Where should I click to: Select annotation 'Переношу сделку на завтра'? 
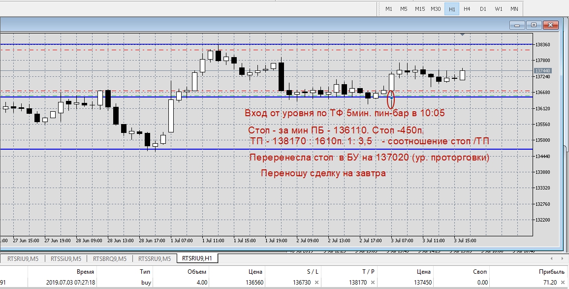[x=323, y=173]
